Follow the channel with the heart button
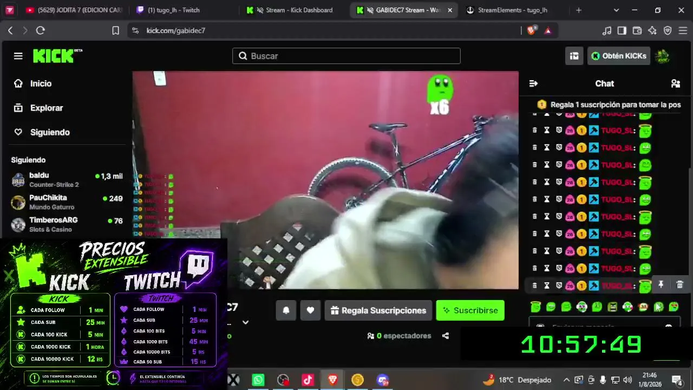Screen dimensions: 693x390 310,310
